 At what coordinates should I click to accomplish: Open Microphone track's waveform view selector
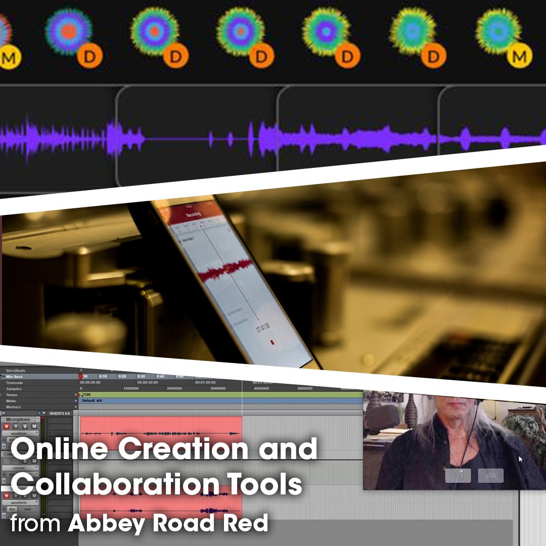click(21, 434)
